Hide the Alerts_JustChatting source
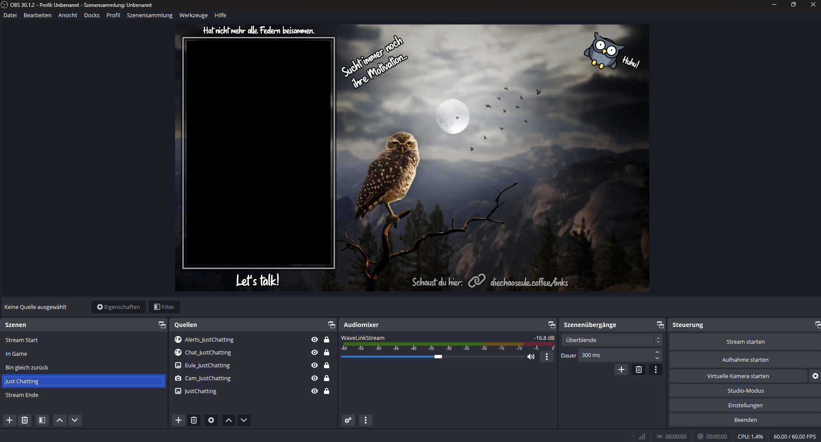The width and height of the screenshot is (821, 442). coord(315,339)
